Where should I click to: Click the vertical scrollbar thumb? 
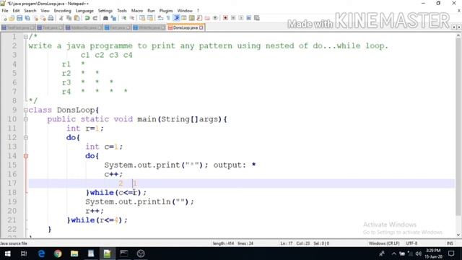(458, 127)
